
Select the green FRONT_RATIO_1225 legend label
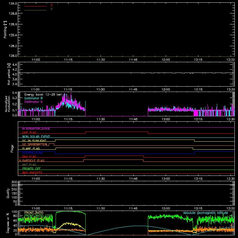point(38,216)
